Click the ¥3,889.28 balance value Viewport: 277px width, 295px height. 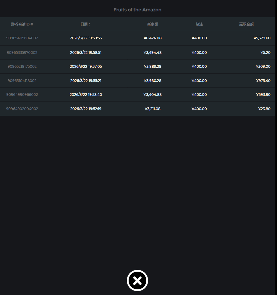point(153,67)
